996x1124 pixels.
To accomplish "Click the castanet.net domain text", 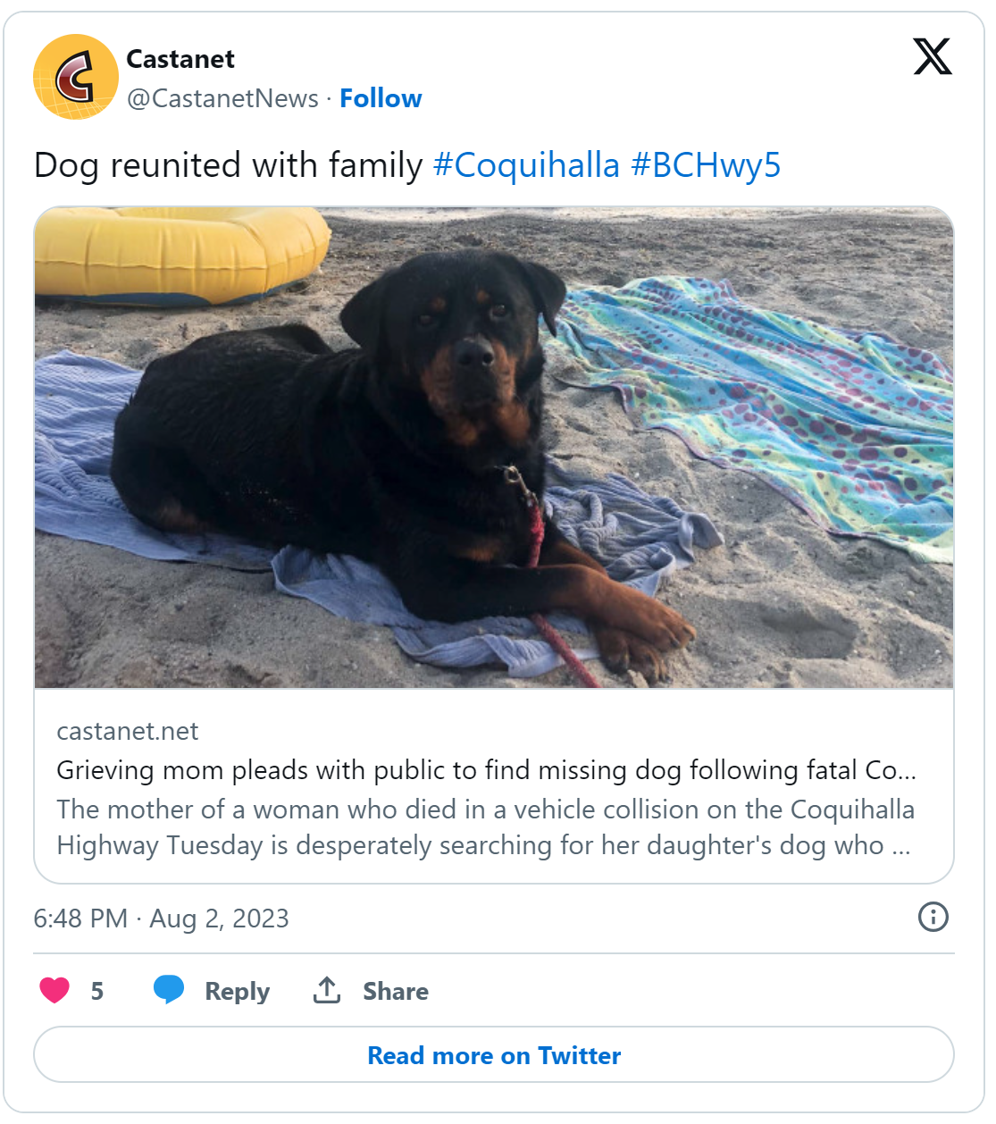I will (128, 731).
